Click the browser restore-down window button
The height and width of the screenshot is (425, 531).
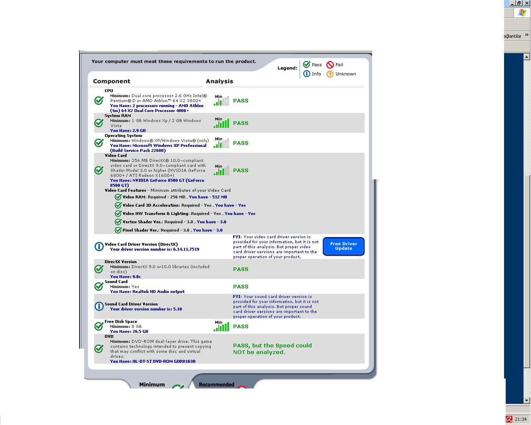[x=519, y=3]
